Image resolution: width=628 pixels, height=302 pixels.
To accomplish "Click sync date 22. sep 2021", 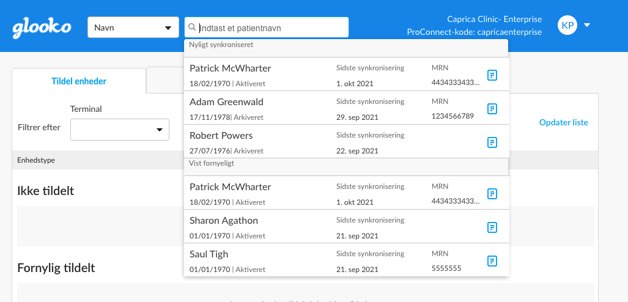I will tap(357, 151).
